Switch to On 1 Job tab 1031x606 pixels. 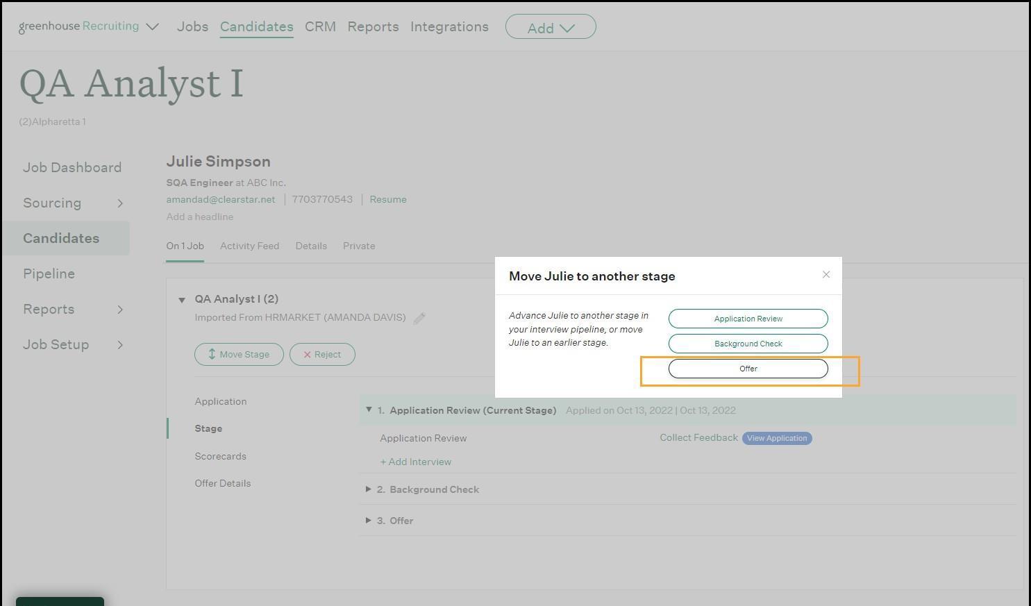(185, 246)
